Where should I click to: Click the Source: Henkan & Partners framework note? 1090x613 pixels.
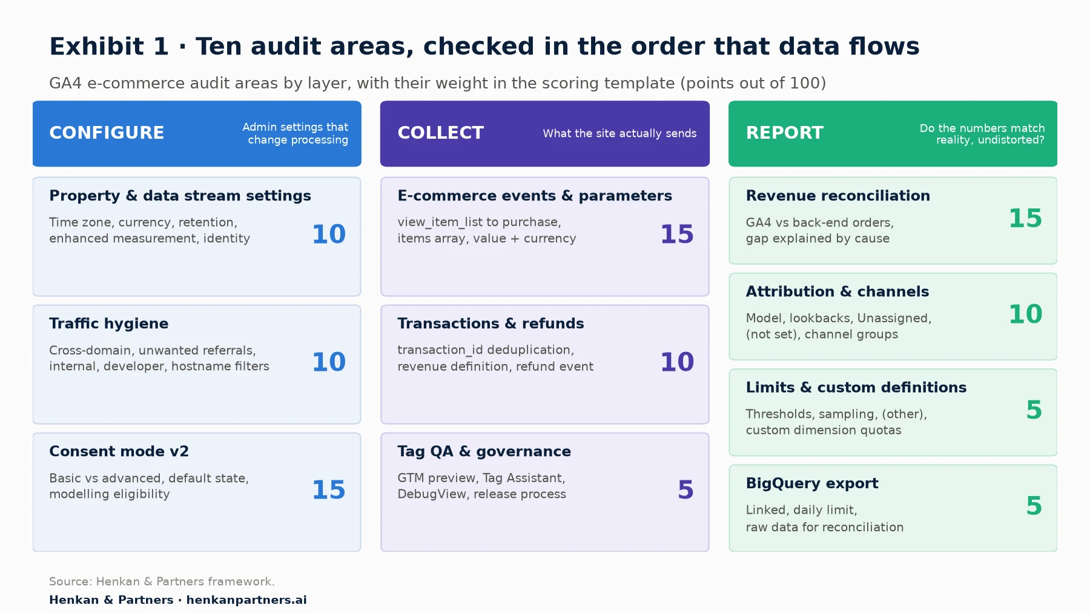[162, 582]
